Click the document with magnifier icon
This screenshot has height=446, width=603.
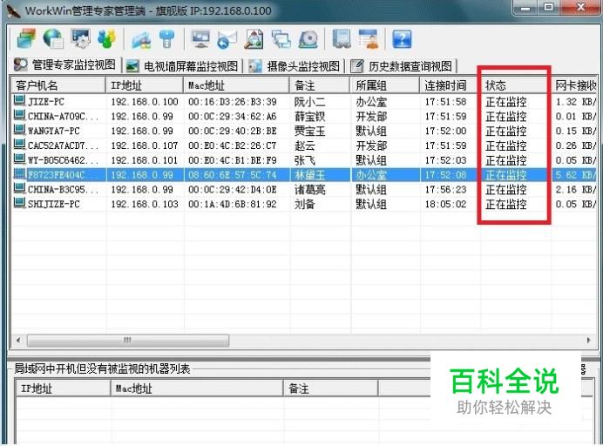[x=254, y=39]
